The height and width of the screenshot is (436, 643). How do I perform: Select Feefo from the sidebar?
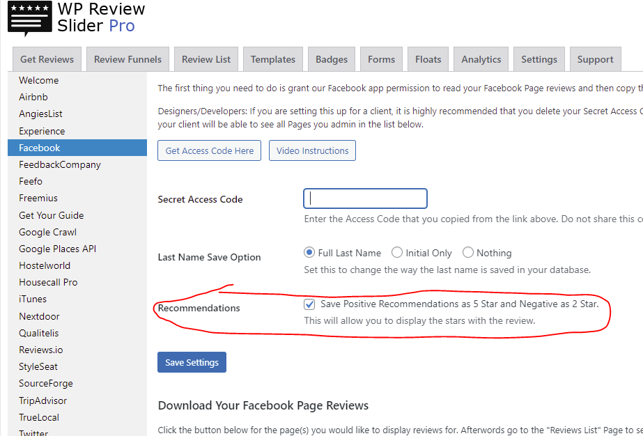77,181
